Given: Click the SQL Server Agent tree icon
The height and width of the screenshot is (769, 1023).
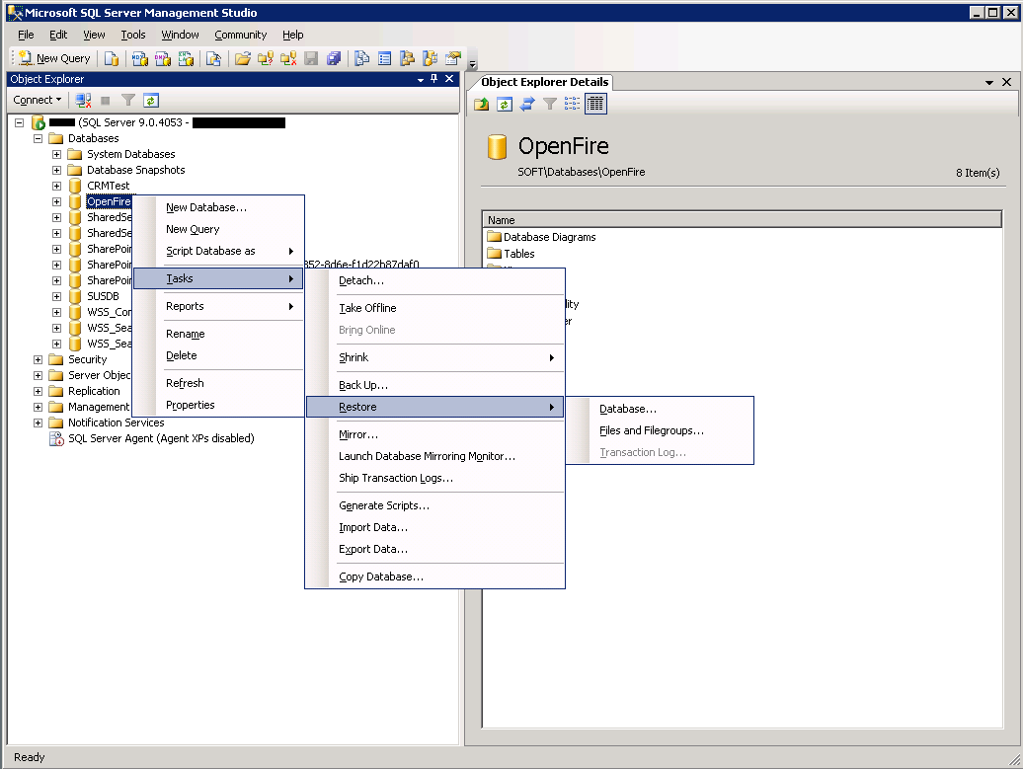Looking at the screenshot, I should [56, 439].
